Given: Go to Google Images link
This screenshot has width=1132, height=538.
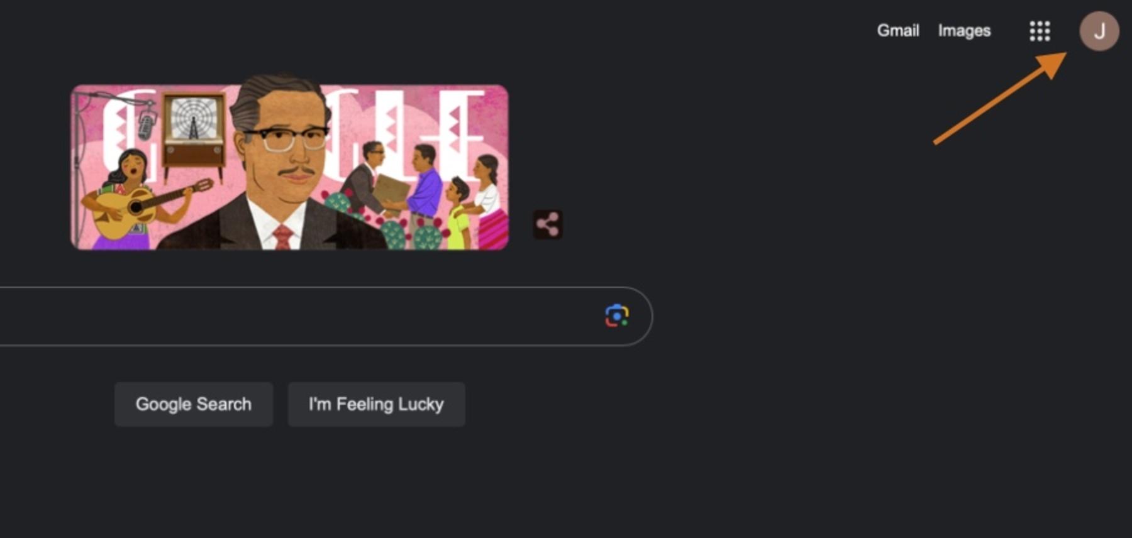Looking at the screenshot, I should pyautogui.click(x=964, y=31).
